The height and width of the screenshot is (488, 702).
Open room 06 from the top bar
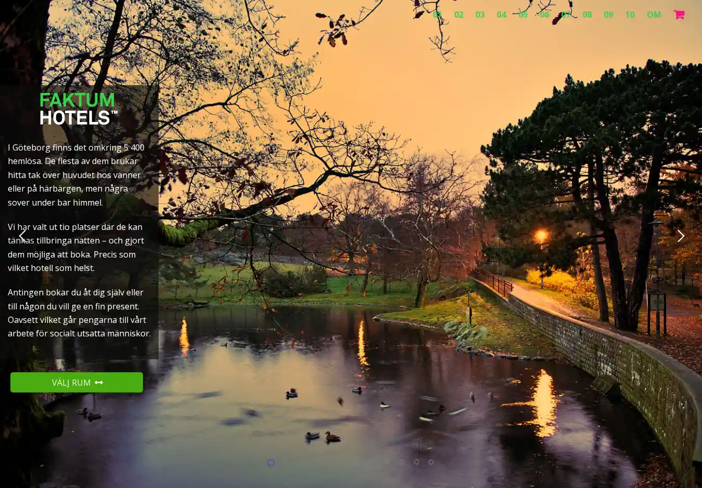coord(544,15)
